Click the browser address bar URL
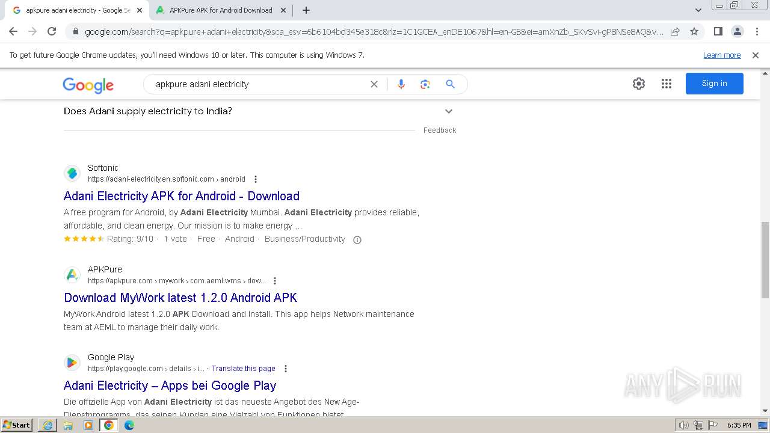The height and width of the screenshot is (433, 770). pos(374,32)
